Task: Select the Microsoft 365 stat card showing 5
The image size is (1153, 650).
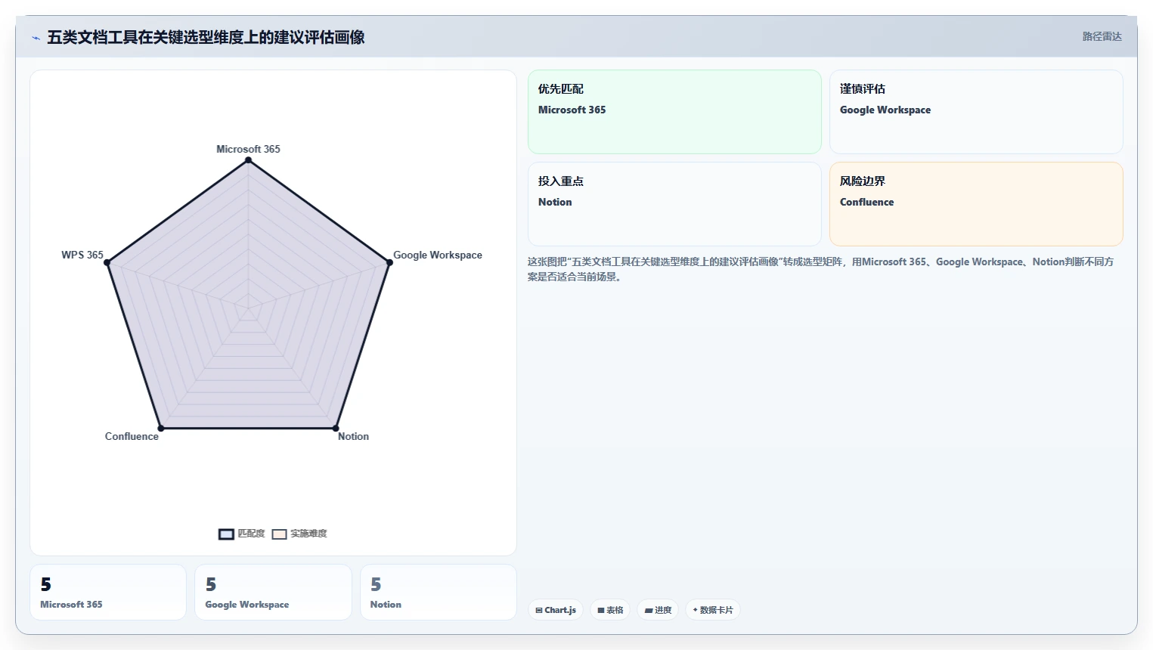Action: tap(108, 593)
